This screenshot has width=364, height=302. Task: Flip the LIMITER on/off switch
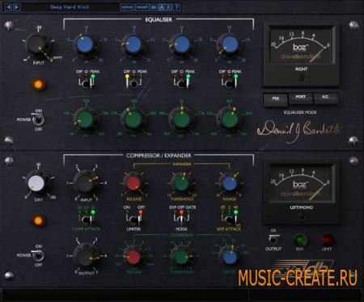(134, 219)
